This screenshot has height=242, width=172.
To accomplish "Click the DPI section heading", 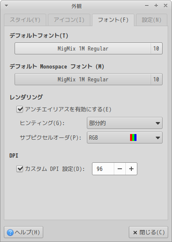I will coord(14,155).
